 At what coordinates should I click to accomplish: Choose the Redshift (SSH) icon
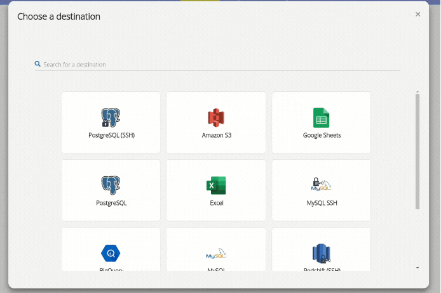coord(322,254)
